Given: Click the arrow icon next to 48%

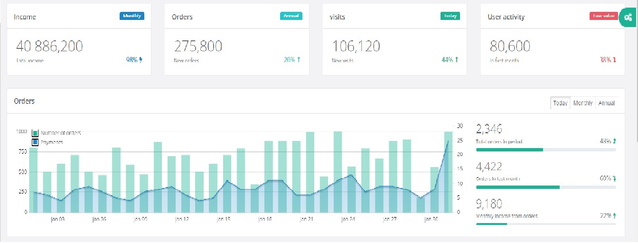Looking at the screenshot, I should 614,141.
